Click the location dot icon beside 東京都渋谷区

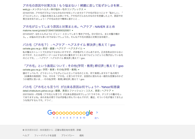(23, 130)
